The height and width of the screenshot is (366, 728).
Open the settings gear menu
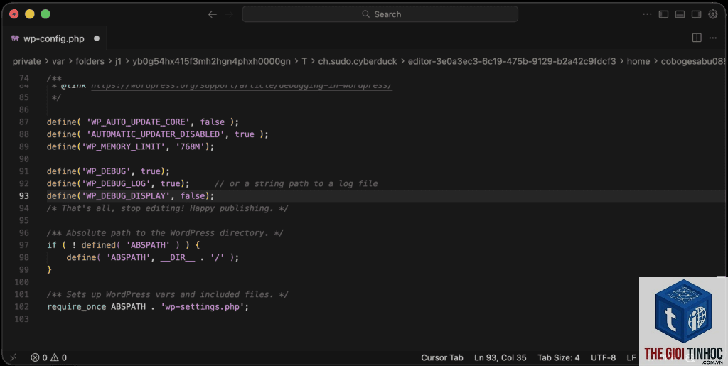coord(712,14)
